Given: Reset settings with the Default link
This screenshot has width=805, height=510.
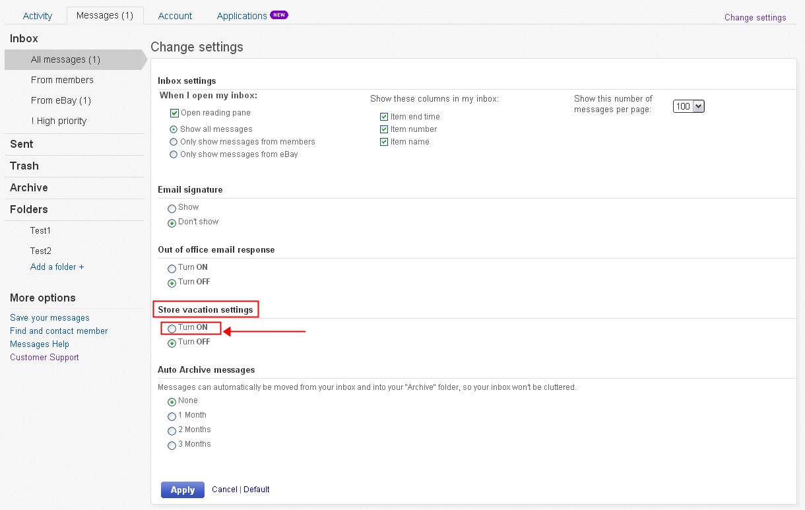Looking at the screenshot, I should point(257,490).
